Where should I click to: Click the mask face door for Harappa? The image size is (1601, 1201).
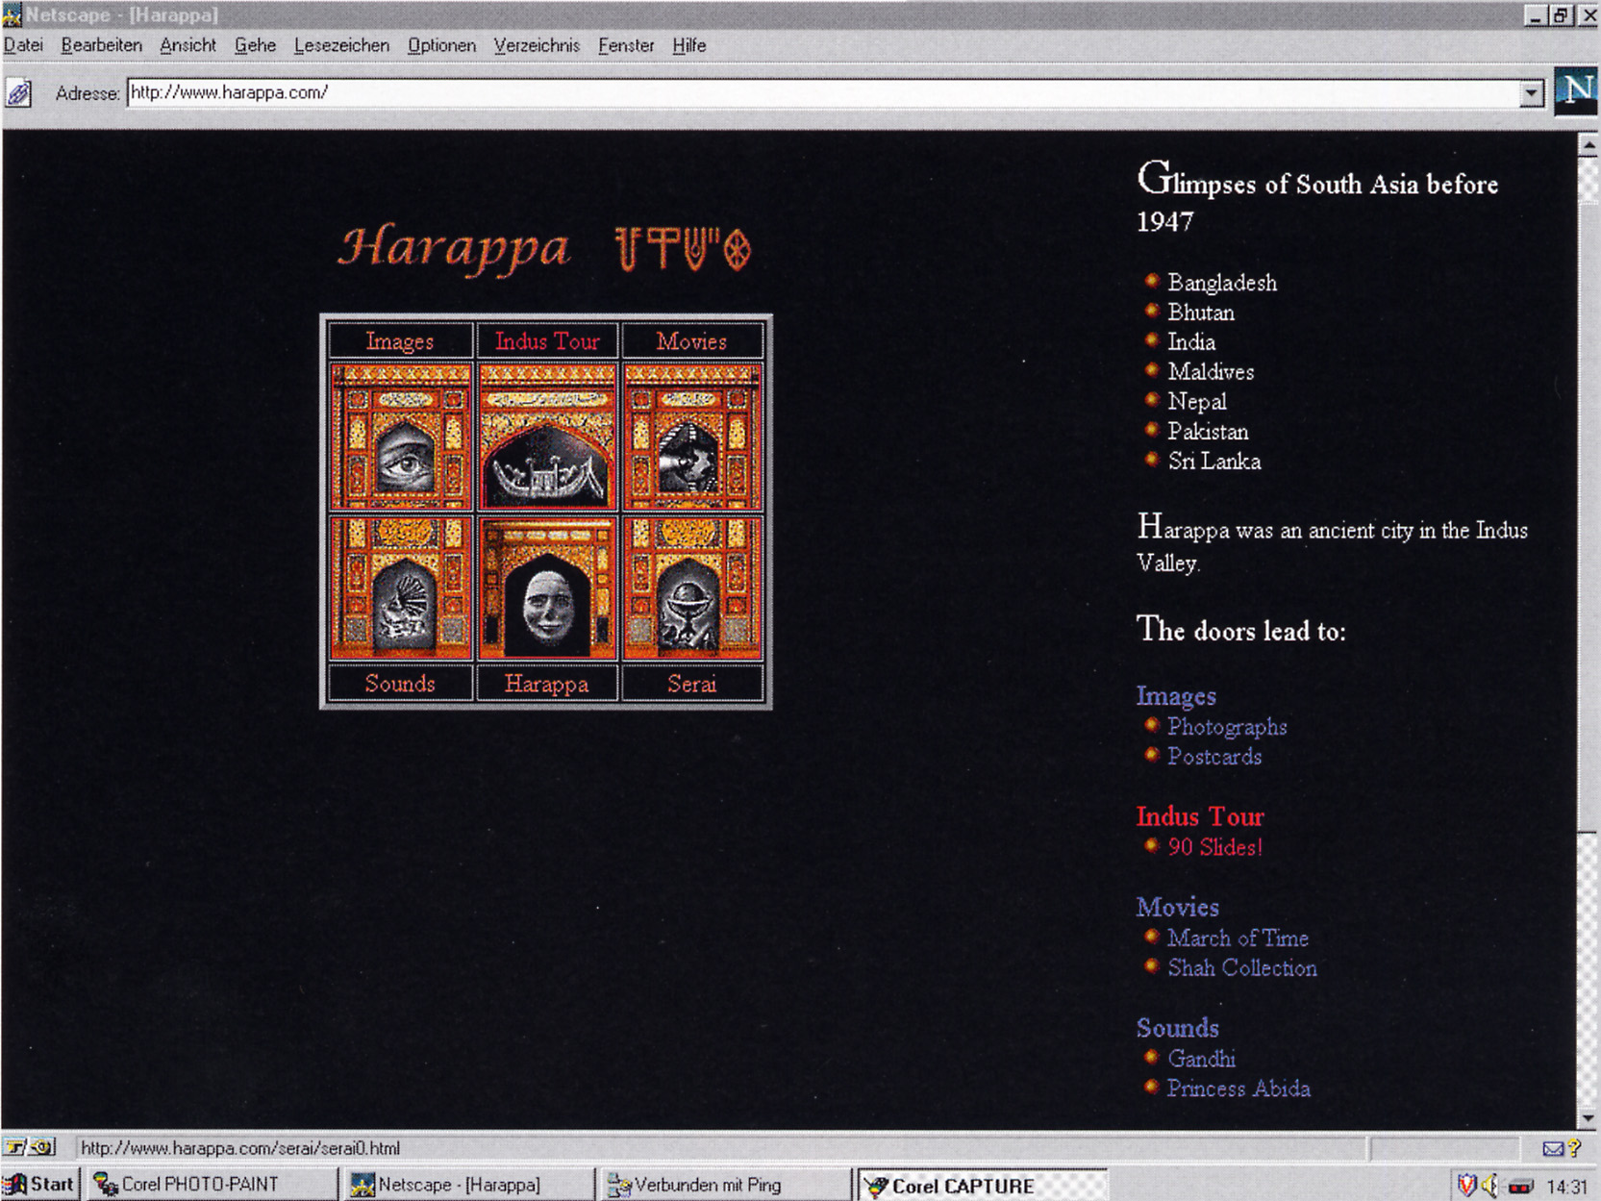tap(547, 588)
